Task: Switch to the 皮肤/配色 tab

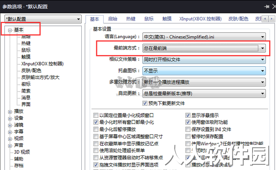Action: tap(238, 19)
